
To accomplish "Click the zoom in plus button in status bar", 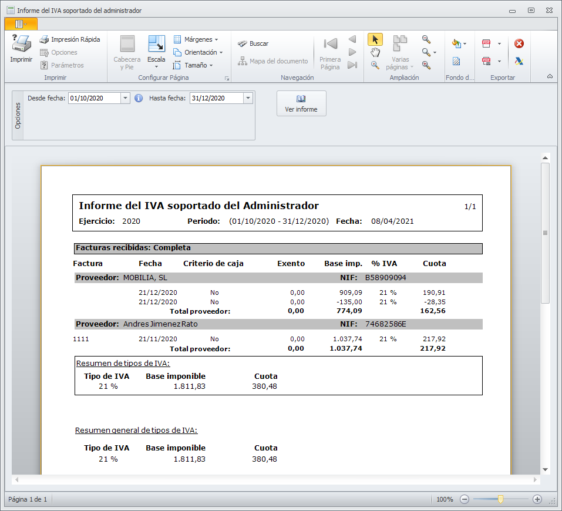I will coord(537,499).
